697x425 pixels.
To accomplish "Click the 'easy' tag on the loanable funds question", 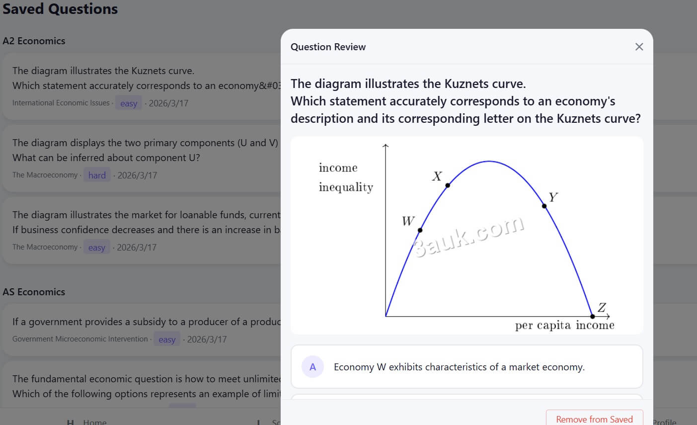I will pos(96,248).
